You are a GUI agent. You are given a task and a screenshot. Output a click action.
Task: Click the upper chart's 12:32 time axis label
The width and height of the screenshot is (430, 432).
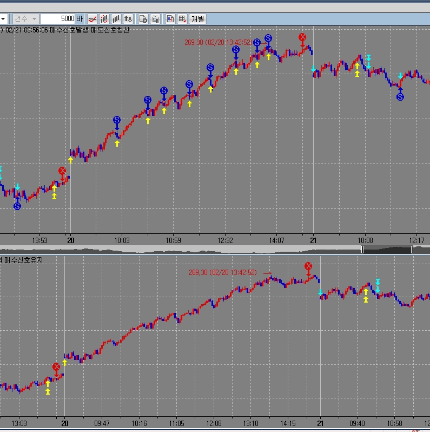[x=225, y=240]
